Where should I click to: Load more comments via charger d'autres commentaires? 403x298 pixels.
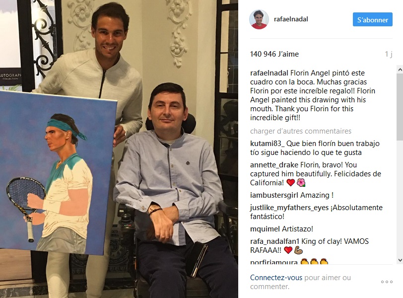pos(300,131)
